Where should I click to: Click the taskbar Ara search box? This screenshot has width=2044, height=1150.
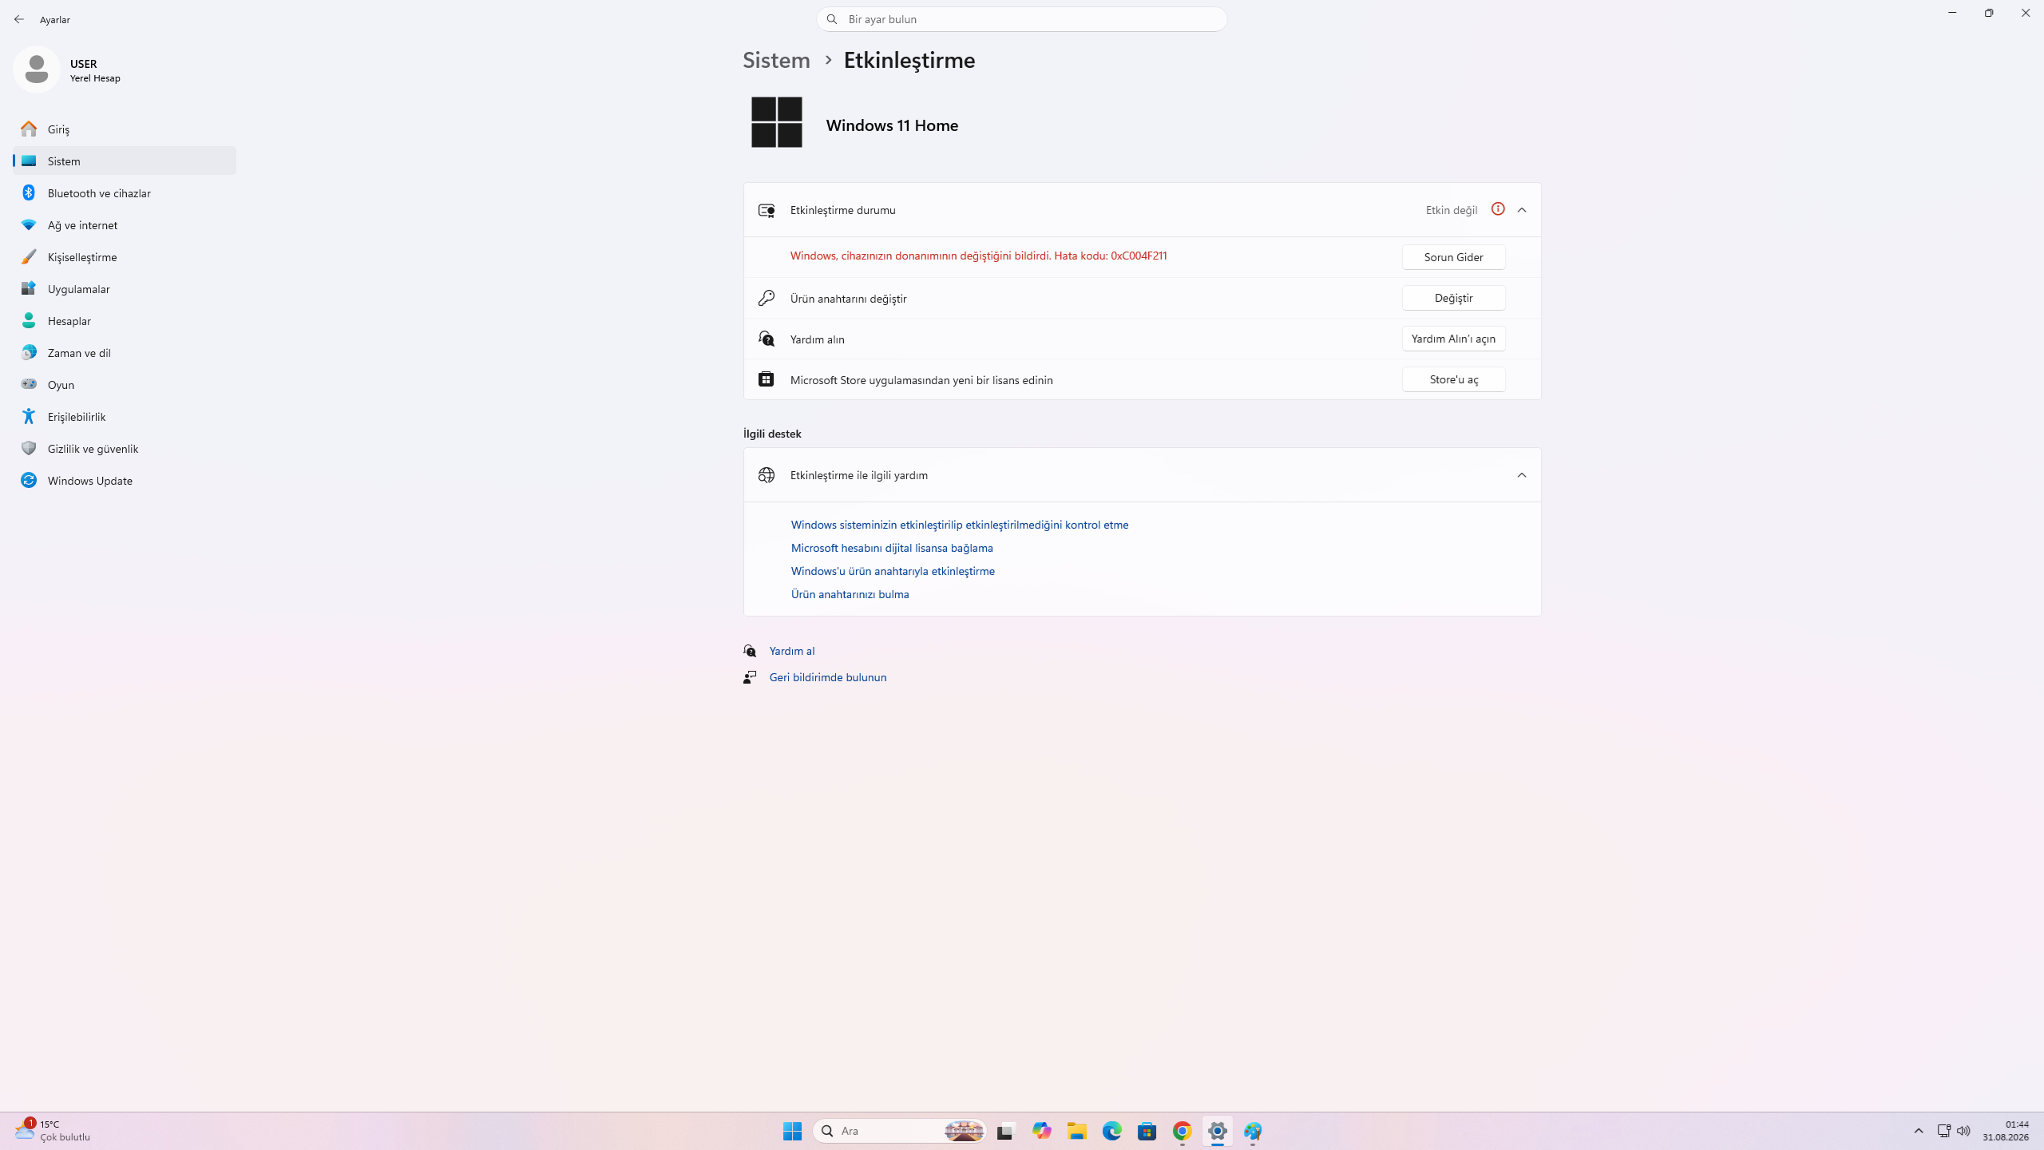click(900, 1131)
